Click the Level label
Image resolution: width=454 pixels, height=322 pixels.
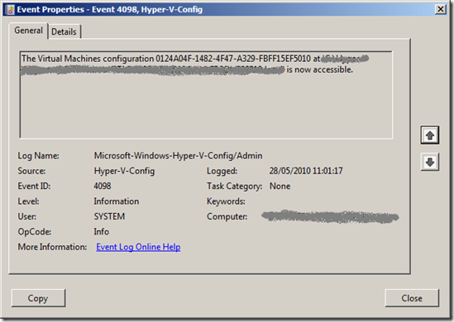(x=28, y=201)
